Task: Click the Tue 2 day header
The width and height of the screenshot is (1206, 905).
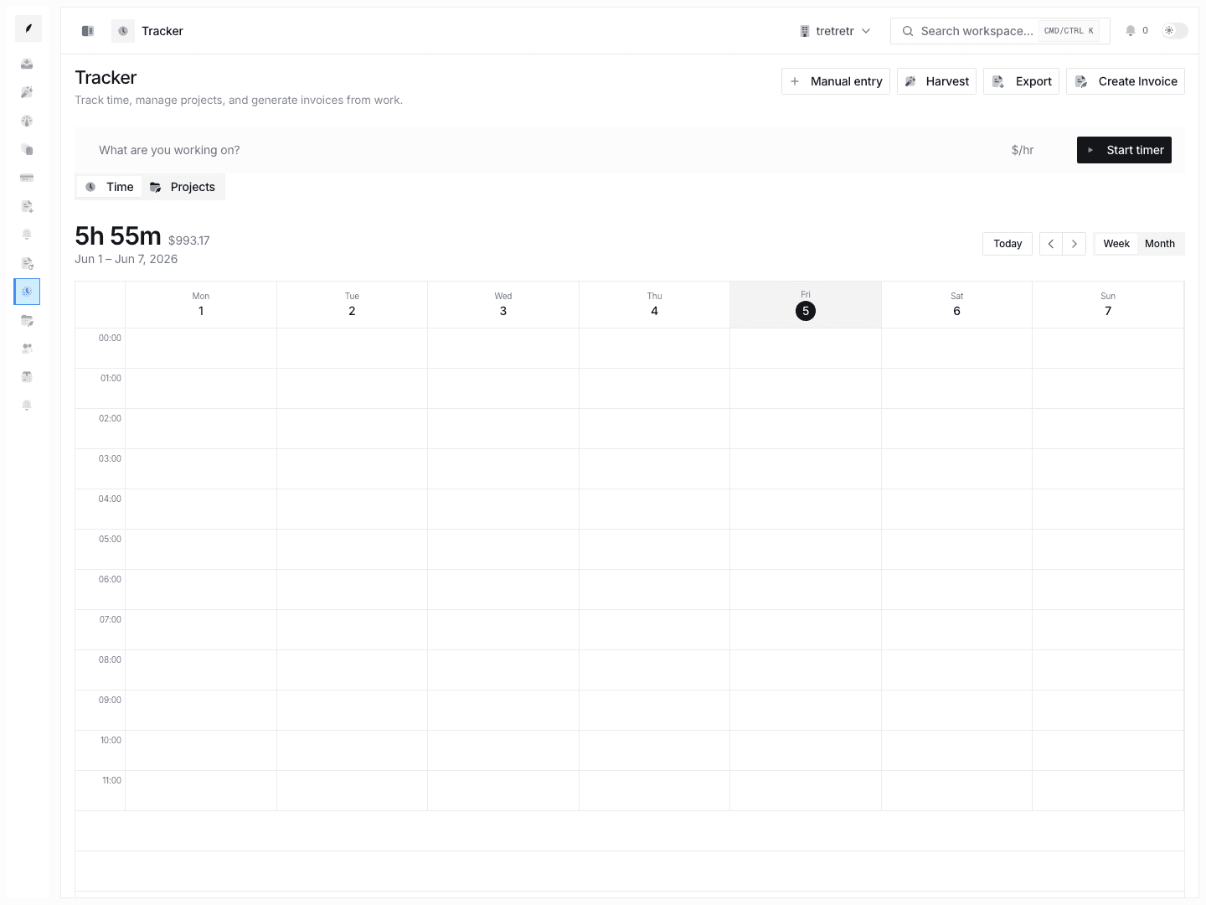Action: click(352, 304)
